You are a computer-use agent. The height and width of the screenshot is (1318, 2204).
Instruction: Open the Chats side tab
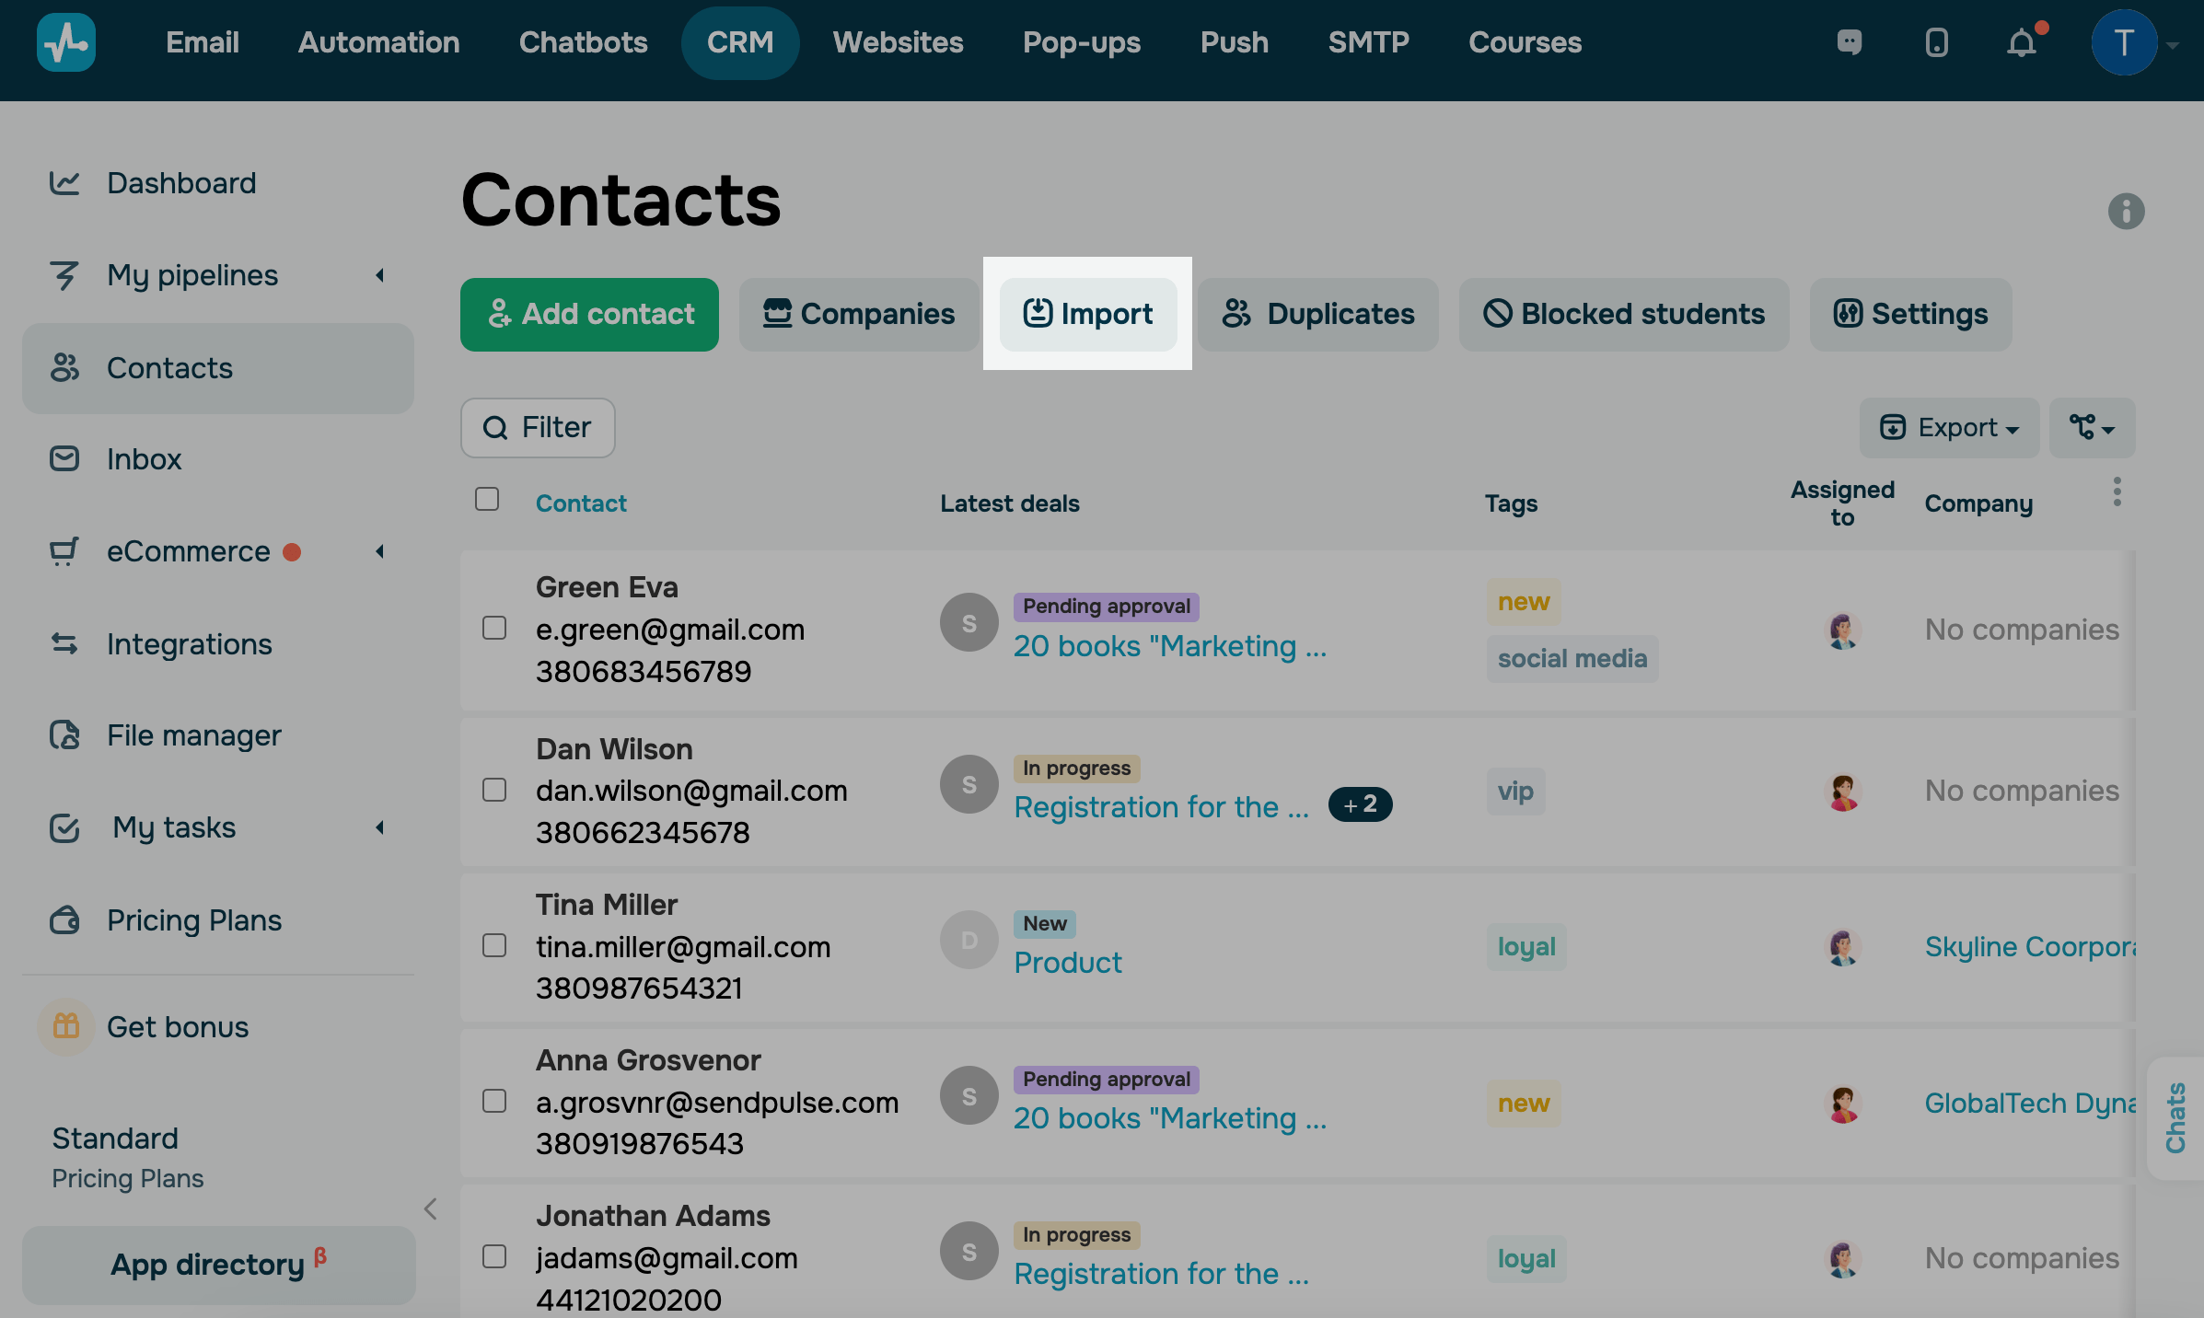point(2175,1117)
